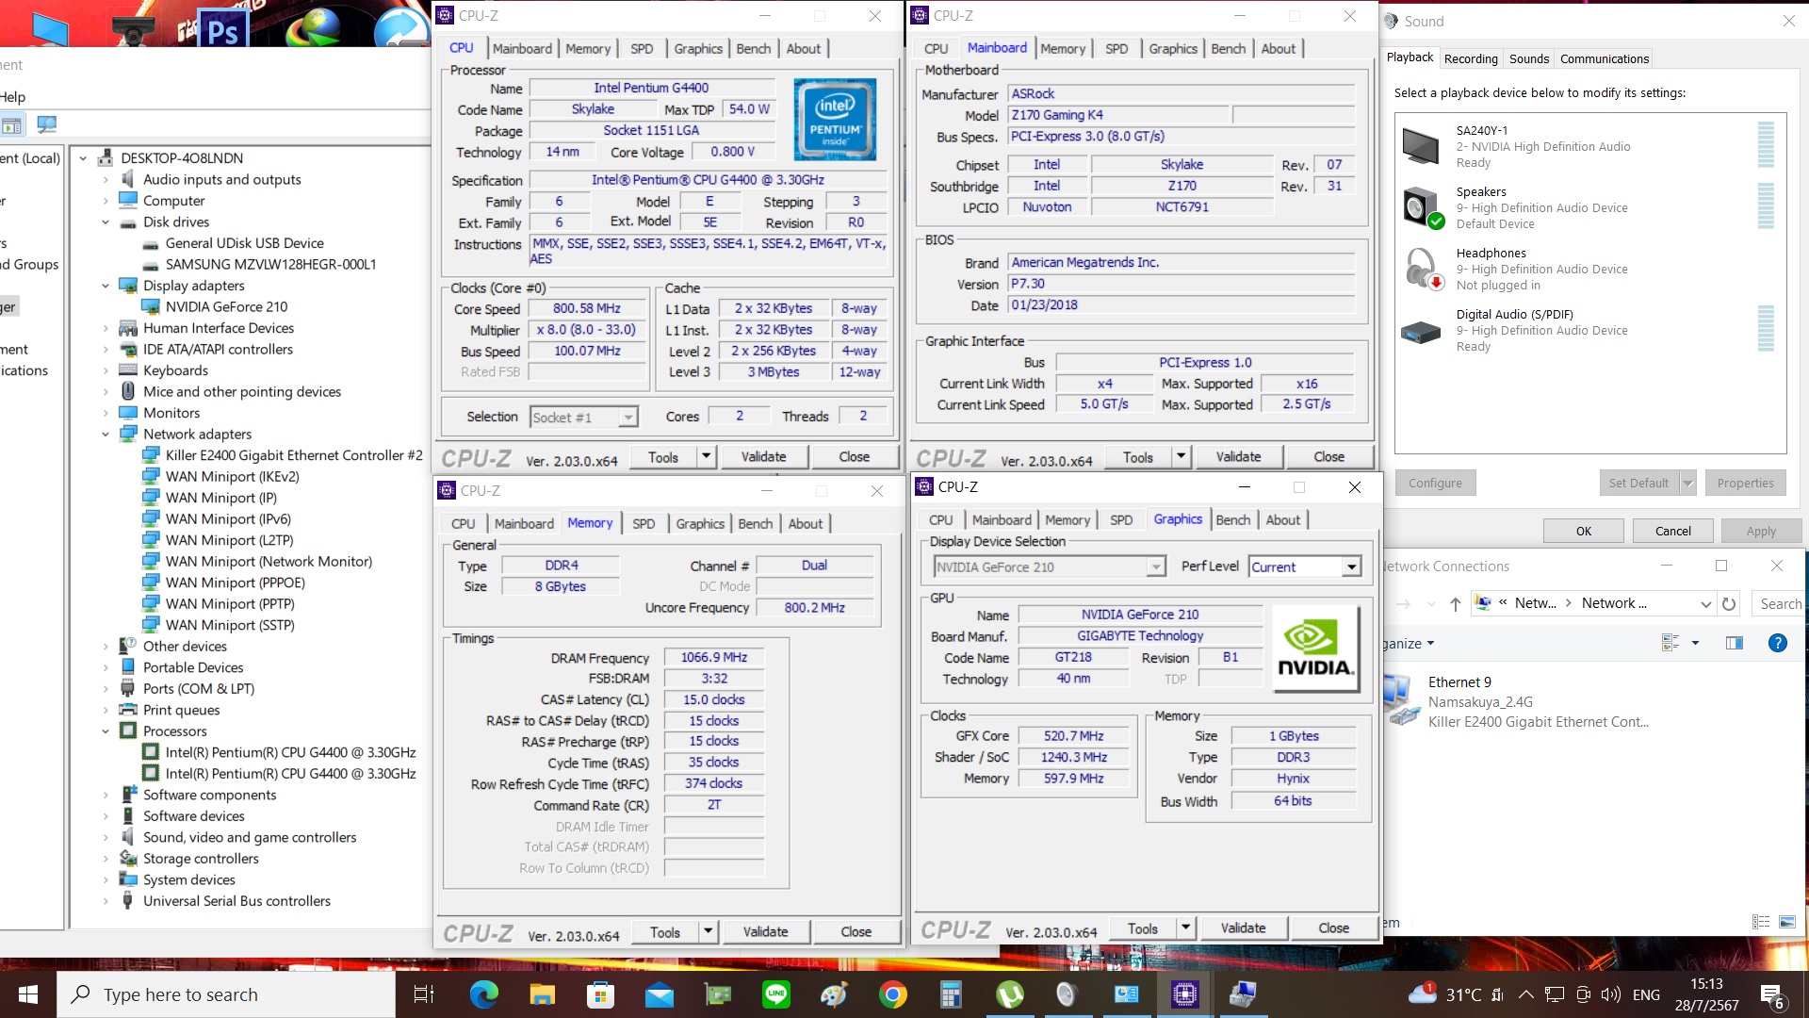The width and height of the screenshot is (1809, 1018).
Task: Click the Ethernet 9 network adapter
Action: [1517, 701]
